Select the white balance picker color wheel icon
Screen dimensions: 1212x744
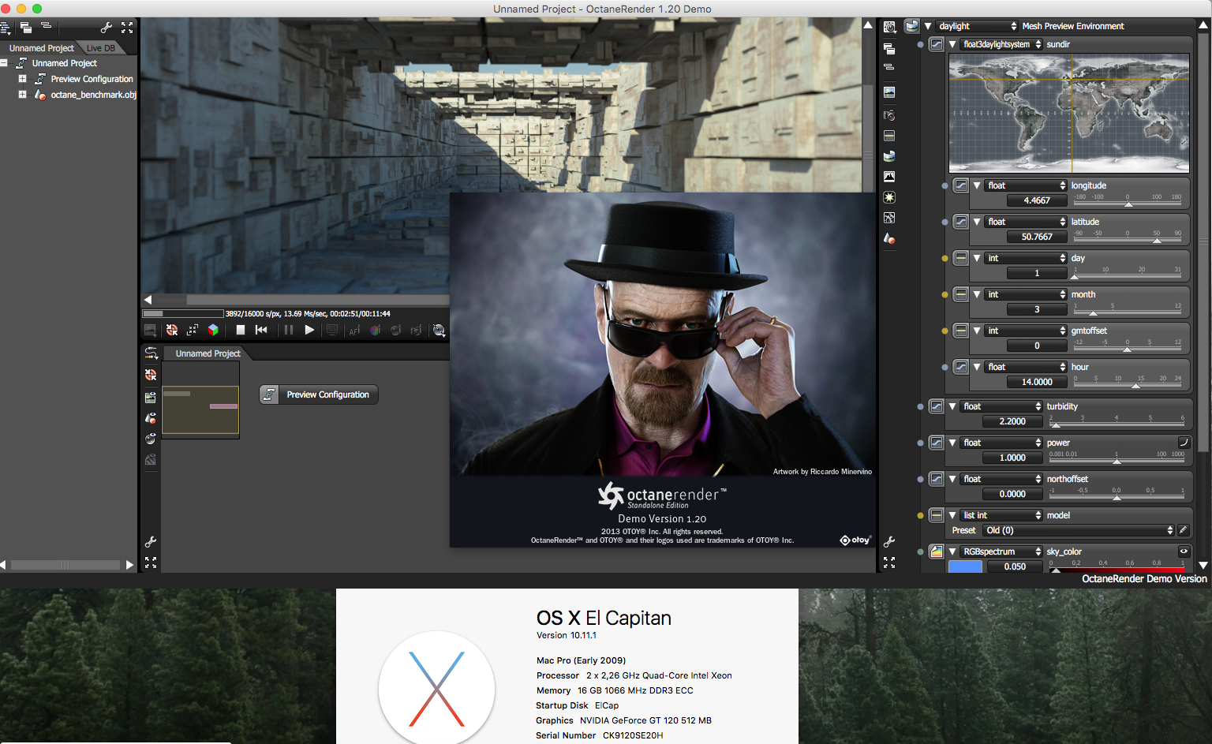click(x=375, y=331)
